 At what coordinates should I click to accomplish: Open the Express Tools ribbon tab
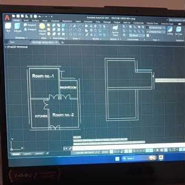point(153,23)
